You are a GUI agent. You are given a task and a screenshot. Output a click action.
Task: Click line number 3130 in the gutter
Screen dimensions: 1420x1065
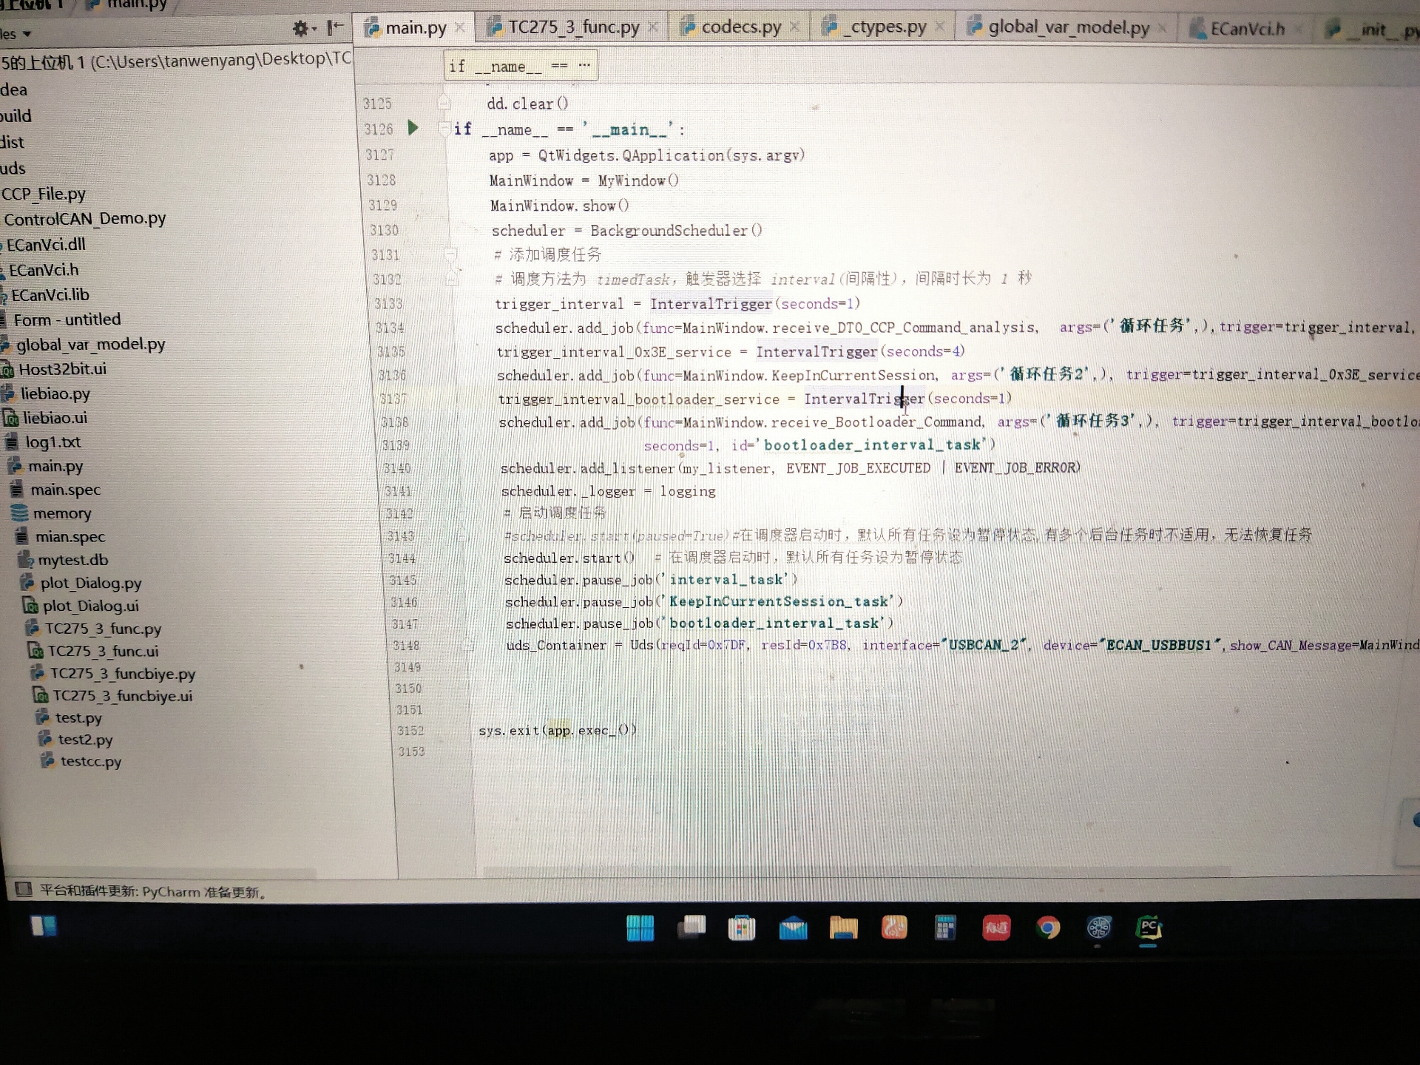pos(385,230)
